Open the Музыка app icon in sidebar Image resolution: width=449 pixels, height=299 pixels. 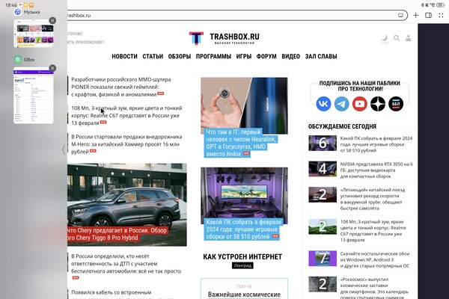coord(18,12)
